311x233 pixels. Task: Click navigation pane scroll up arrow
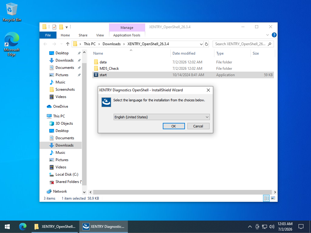(x=84, y=52)
